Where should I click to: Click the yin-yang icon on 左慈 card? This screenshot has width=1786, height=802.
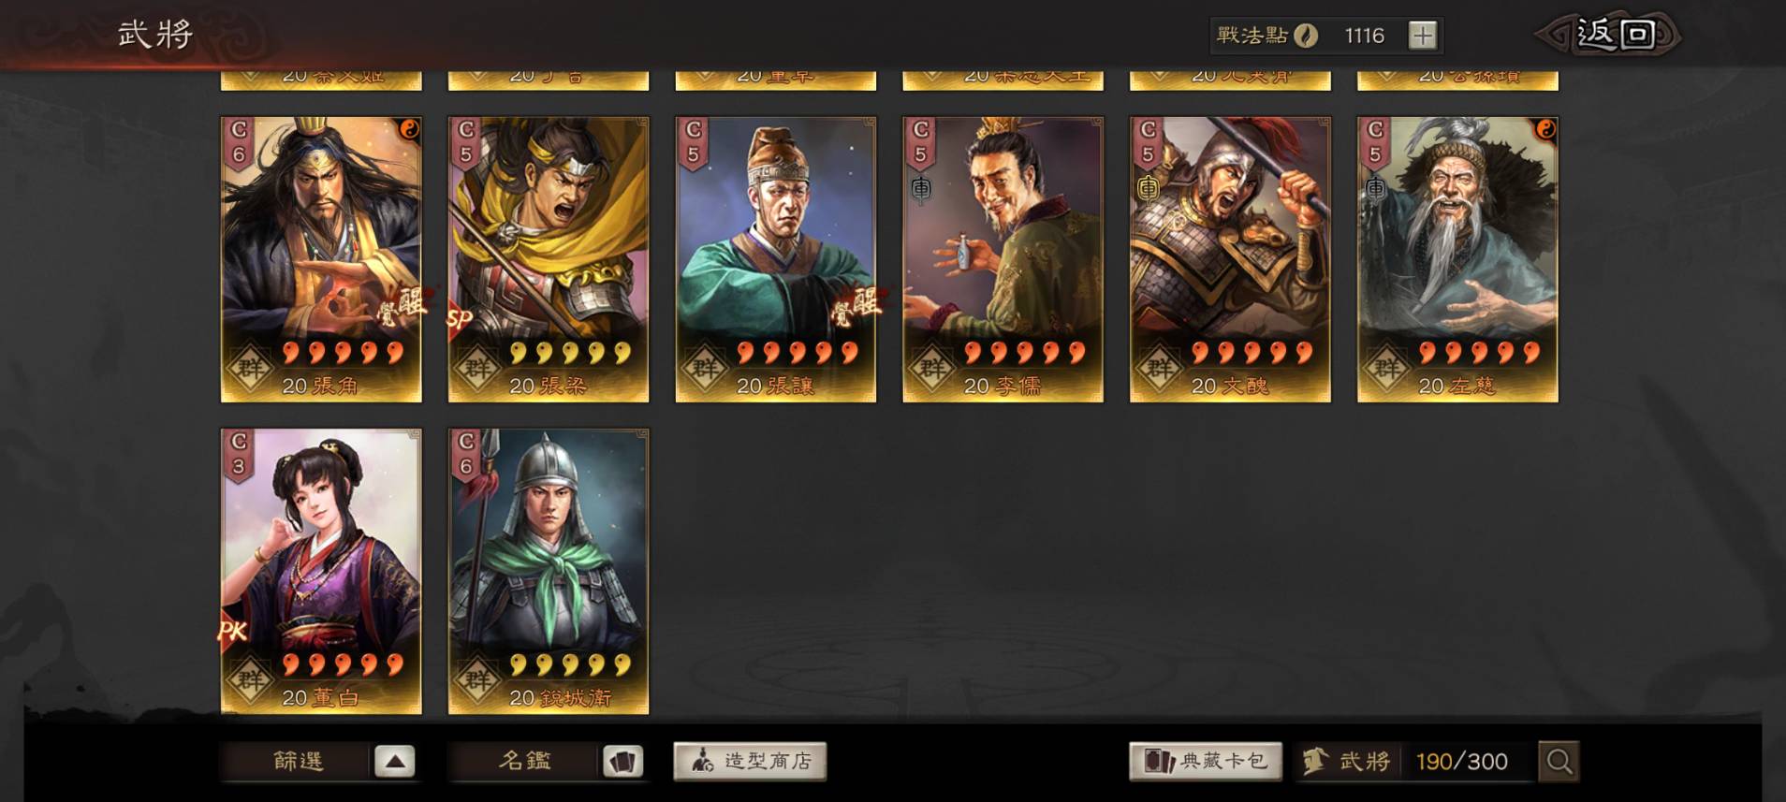click(x=1545, y=129)
